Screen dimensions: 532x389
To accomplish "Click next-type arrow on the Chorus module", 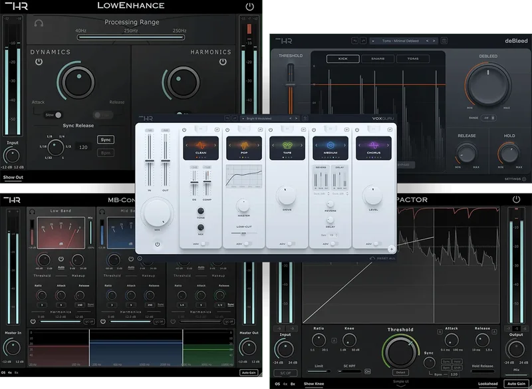I will (x=388, y=145).
